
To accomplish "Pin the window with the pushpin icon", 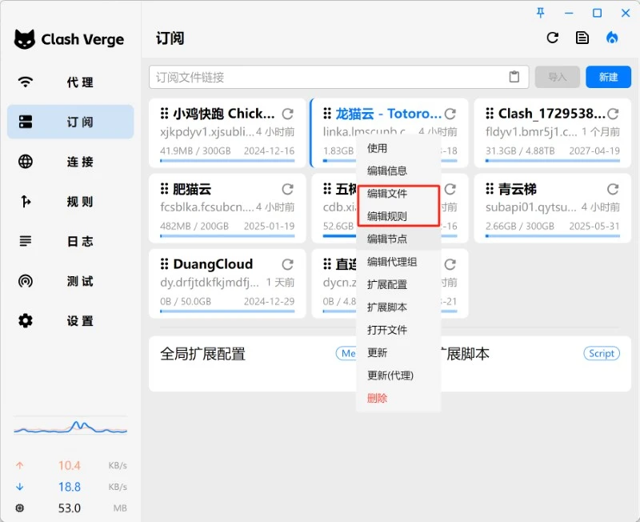I will 541,13.
